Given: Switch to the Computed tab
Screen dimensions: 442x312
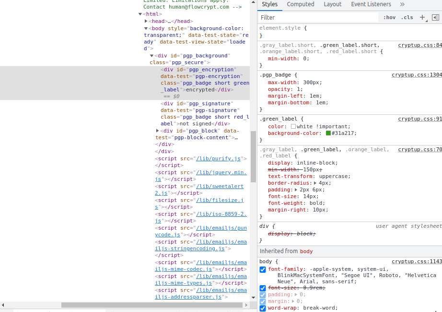Looking at the screenshot, I should (301, 4).
